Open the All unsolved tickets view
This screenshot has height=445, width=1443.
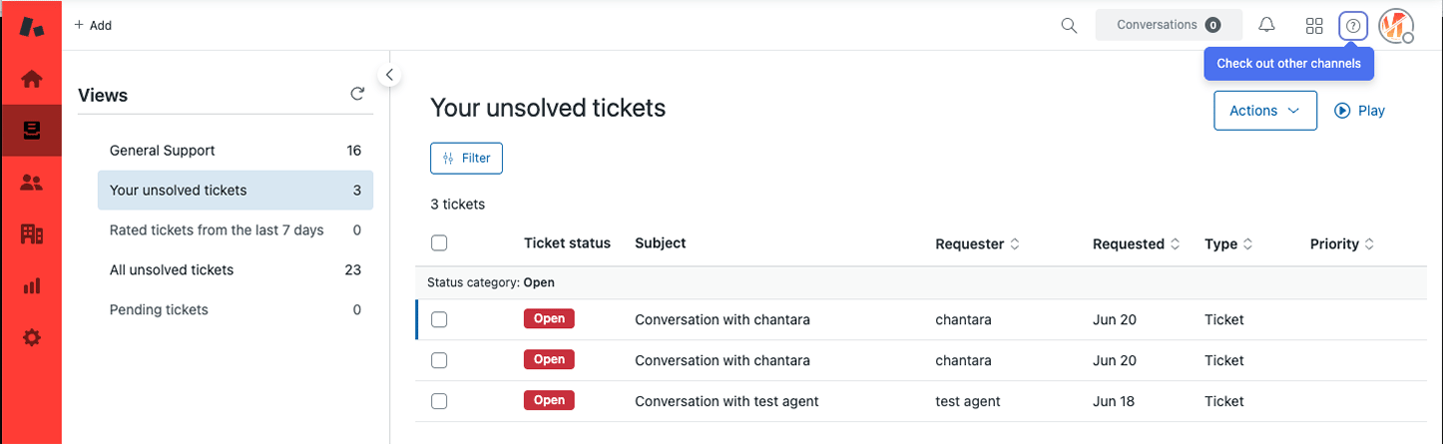[x=171, y=269]
